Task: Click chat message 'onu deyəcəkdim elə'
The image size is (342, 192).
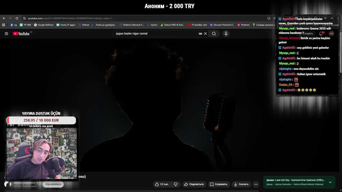Action: point(306,69)
